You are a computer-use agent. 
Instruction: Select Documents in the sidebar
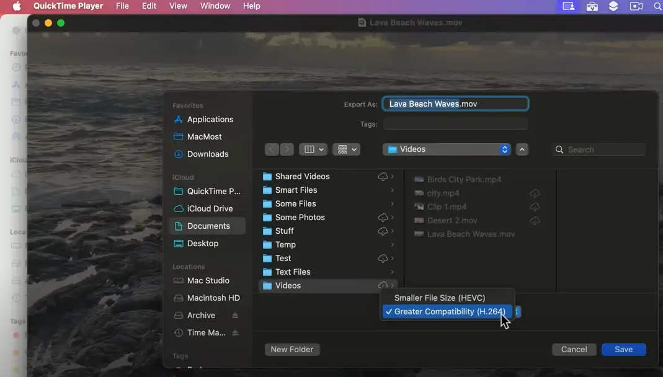pos(208,226)
